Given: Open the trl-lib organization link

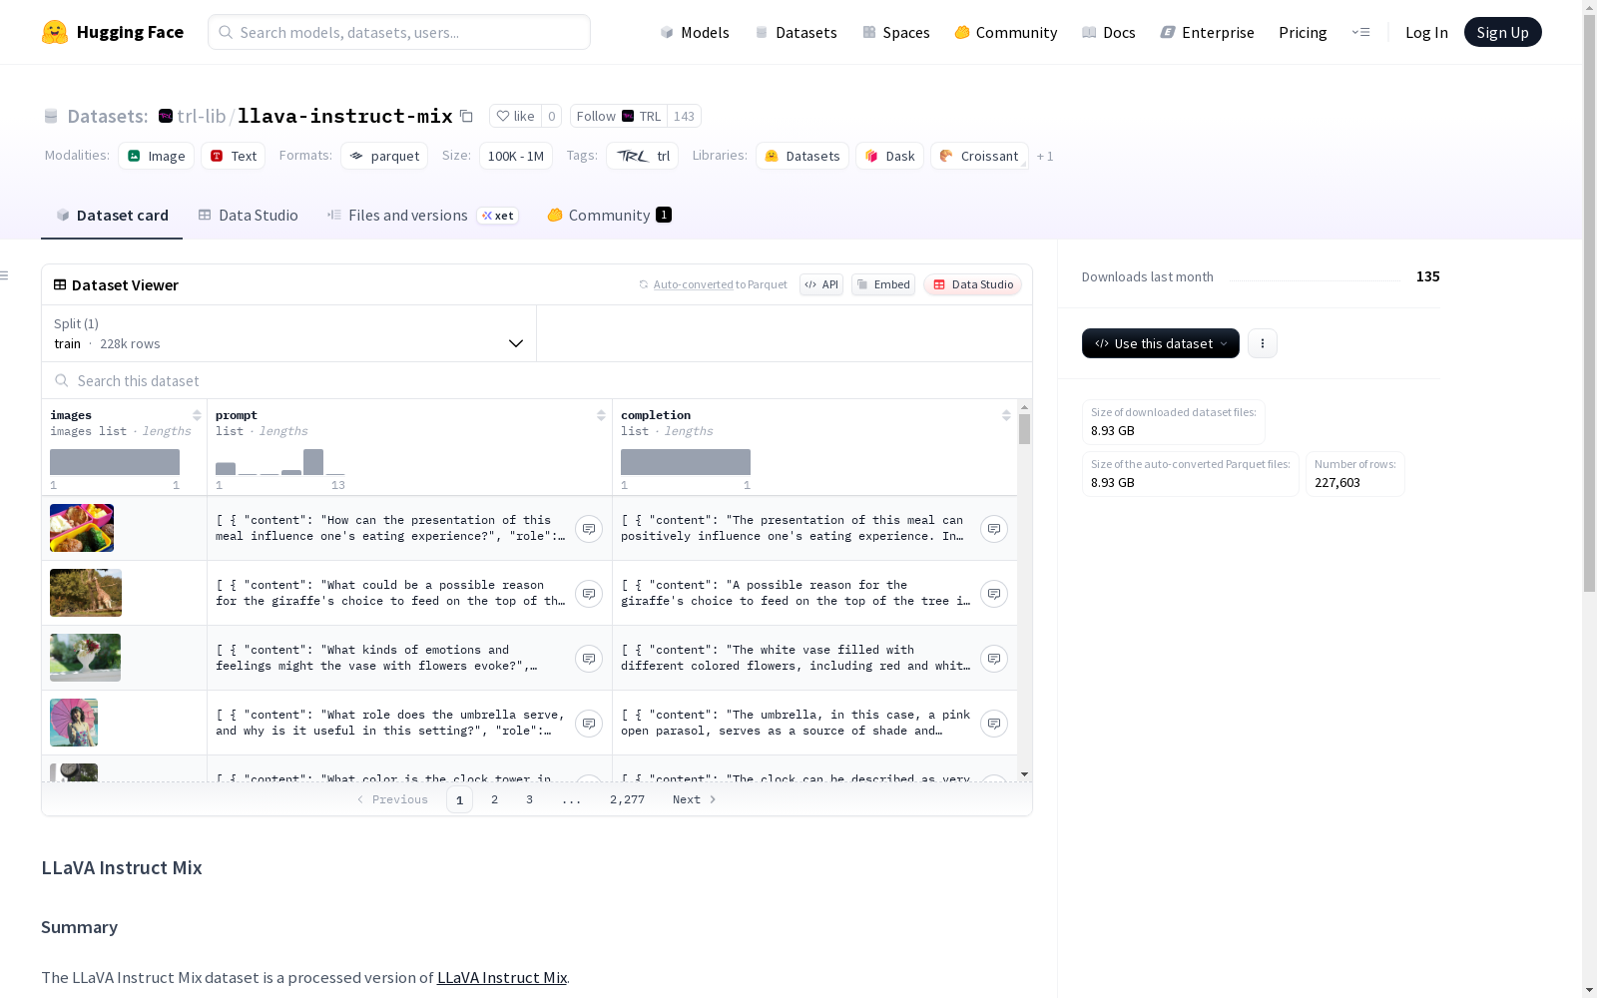Looking at the screenshot, I should pyautogui.click(x=202, y=116).
